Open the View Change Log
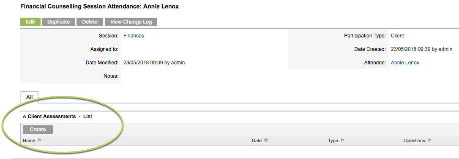 pyautogui.click(x=131, y=22)
